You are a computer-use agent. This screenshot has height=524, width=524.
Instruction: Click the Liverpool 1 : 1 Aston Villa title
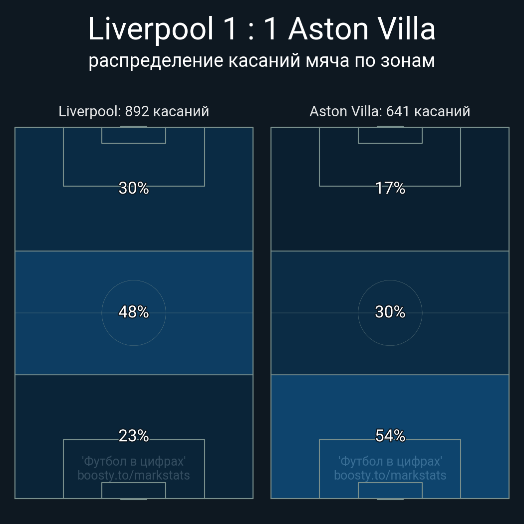click(x=262, y=30)
